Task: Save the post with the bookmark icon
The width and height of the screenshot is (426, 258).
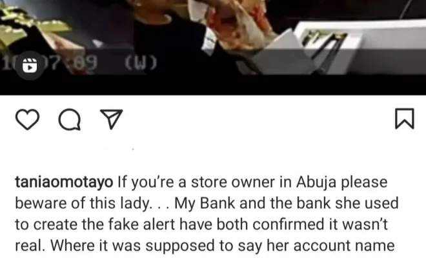Action: click(x=405, y=119)
